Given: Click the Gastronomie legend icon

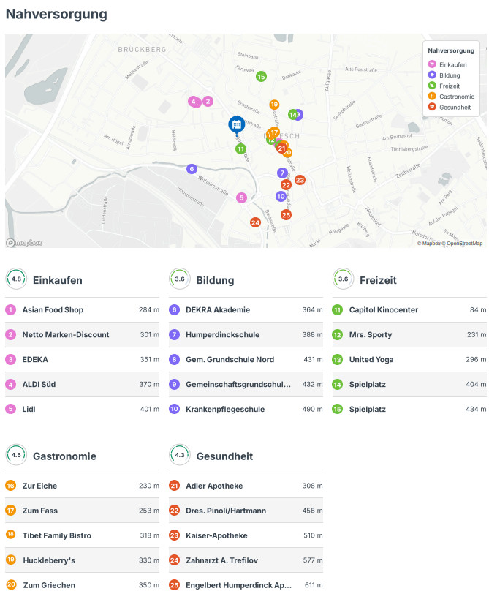Looking at the screenshot, I should click(432, 96).
